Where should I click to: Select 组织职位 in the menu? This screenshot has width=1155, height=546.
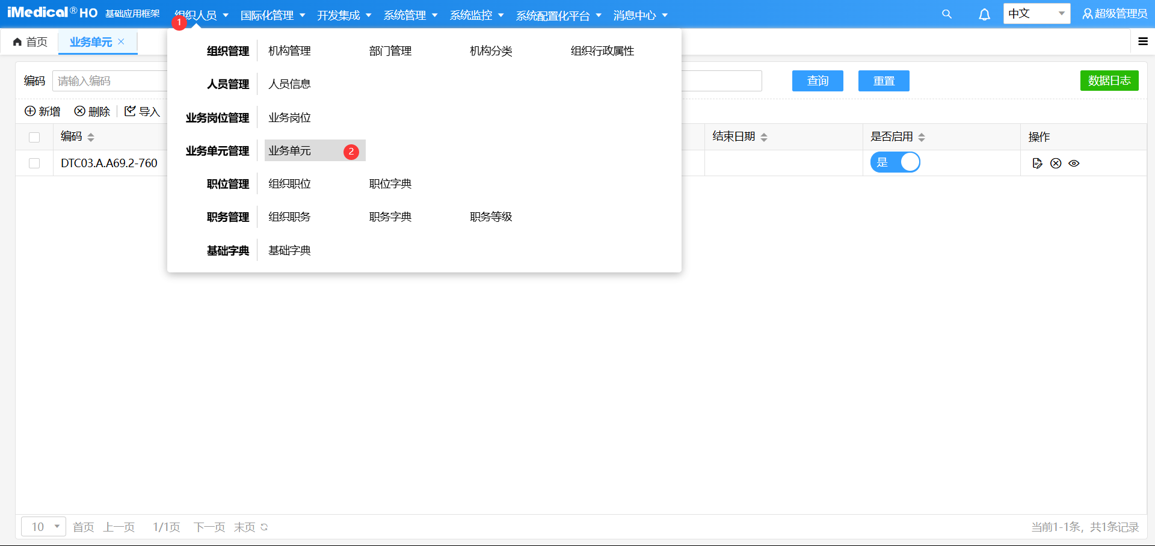tap(289, 184)
